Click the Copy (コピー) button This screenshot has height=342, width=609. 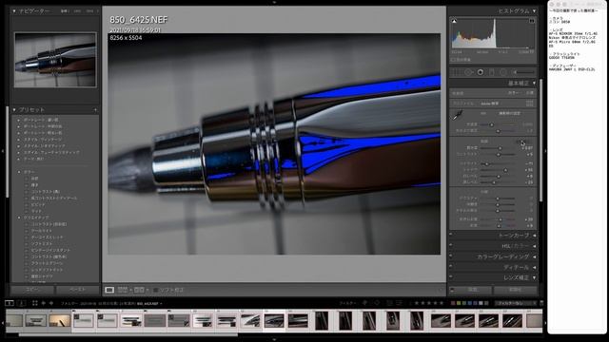(x=32, y=290)
